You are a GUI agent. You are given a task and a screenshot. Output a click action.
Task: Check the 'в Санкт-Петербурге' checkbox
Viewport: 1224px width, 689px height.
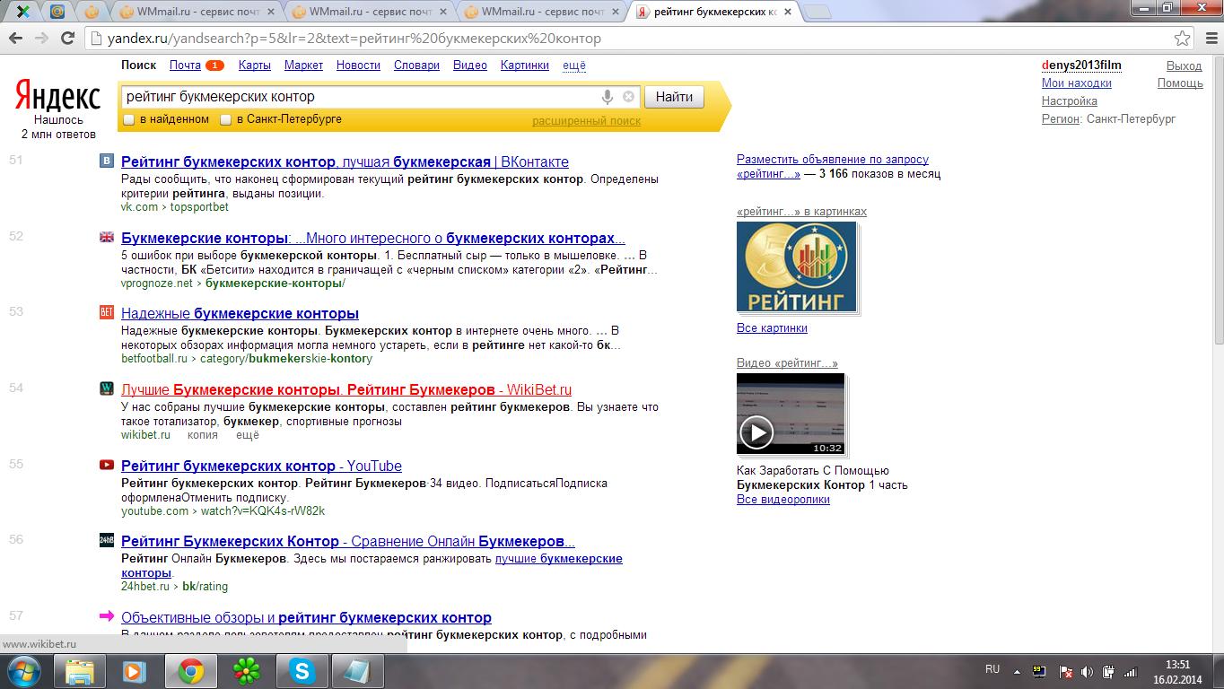coord(226,119)
